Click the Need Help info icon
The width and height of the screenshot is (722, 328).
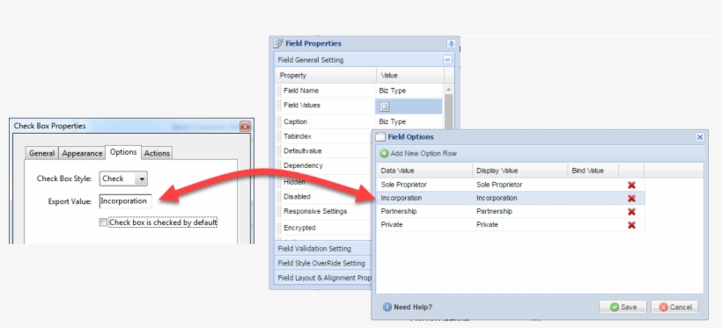coord(387,307)
